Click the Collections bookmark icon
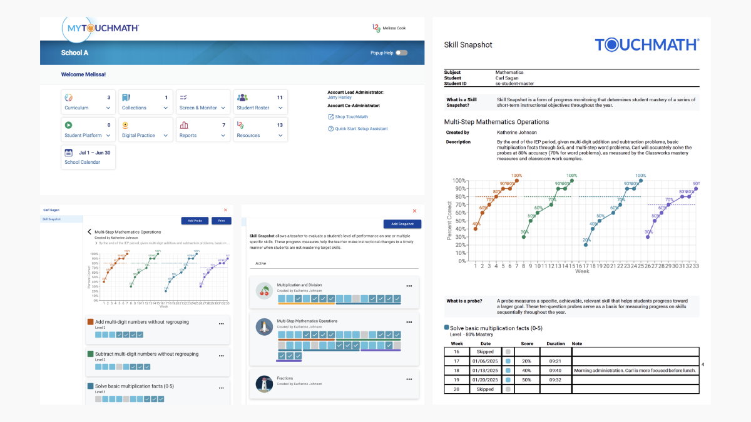 click(126, 98)
